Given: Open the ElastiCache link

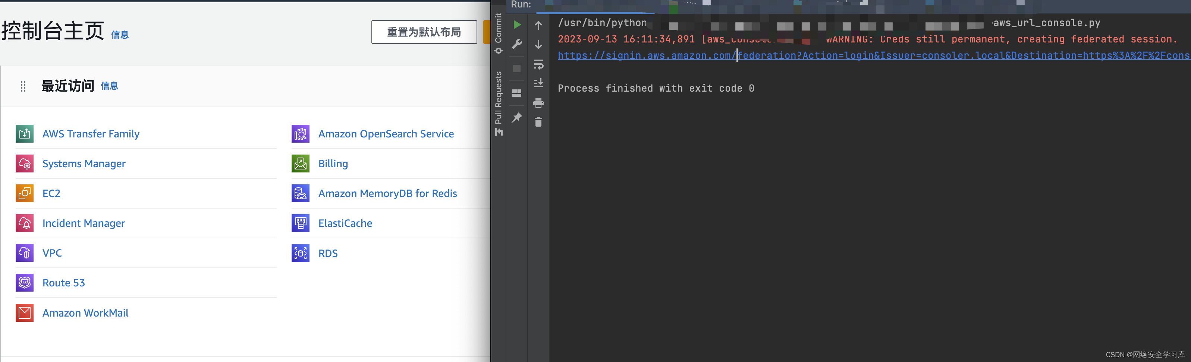Looking at the screenshot, I should [x=345, y=223].
